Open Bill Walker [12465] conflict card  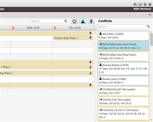pyautogui.click(x=124, y=36)
